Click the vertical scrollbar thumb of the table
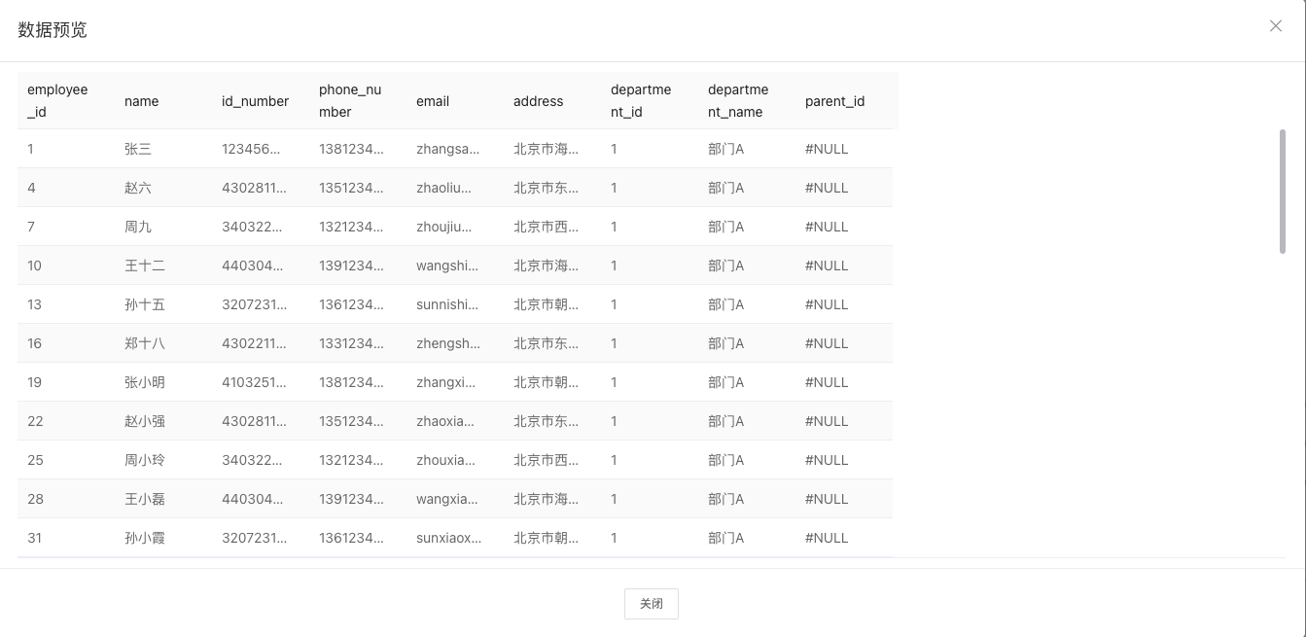The height and width of the screenshot is (637, 1306). point(1282,192)
